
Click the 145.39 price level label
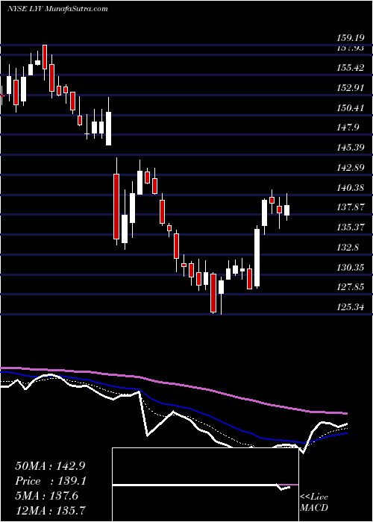[x=352, y=148]
